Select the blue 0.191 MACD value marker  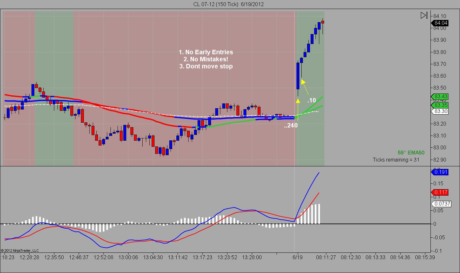pyautogui.click(x=439, y=172)
